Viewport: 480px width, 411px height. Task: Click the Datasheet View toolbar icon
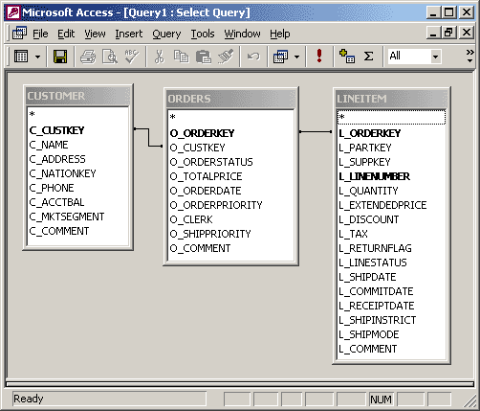(21, 57)
